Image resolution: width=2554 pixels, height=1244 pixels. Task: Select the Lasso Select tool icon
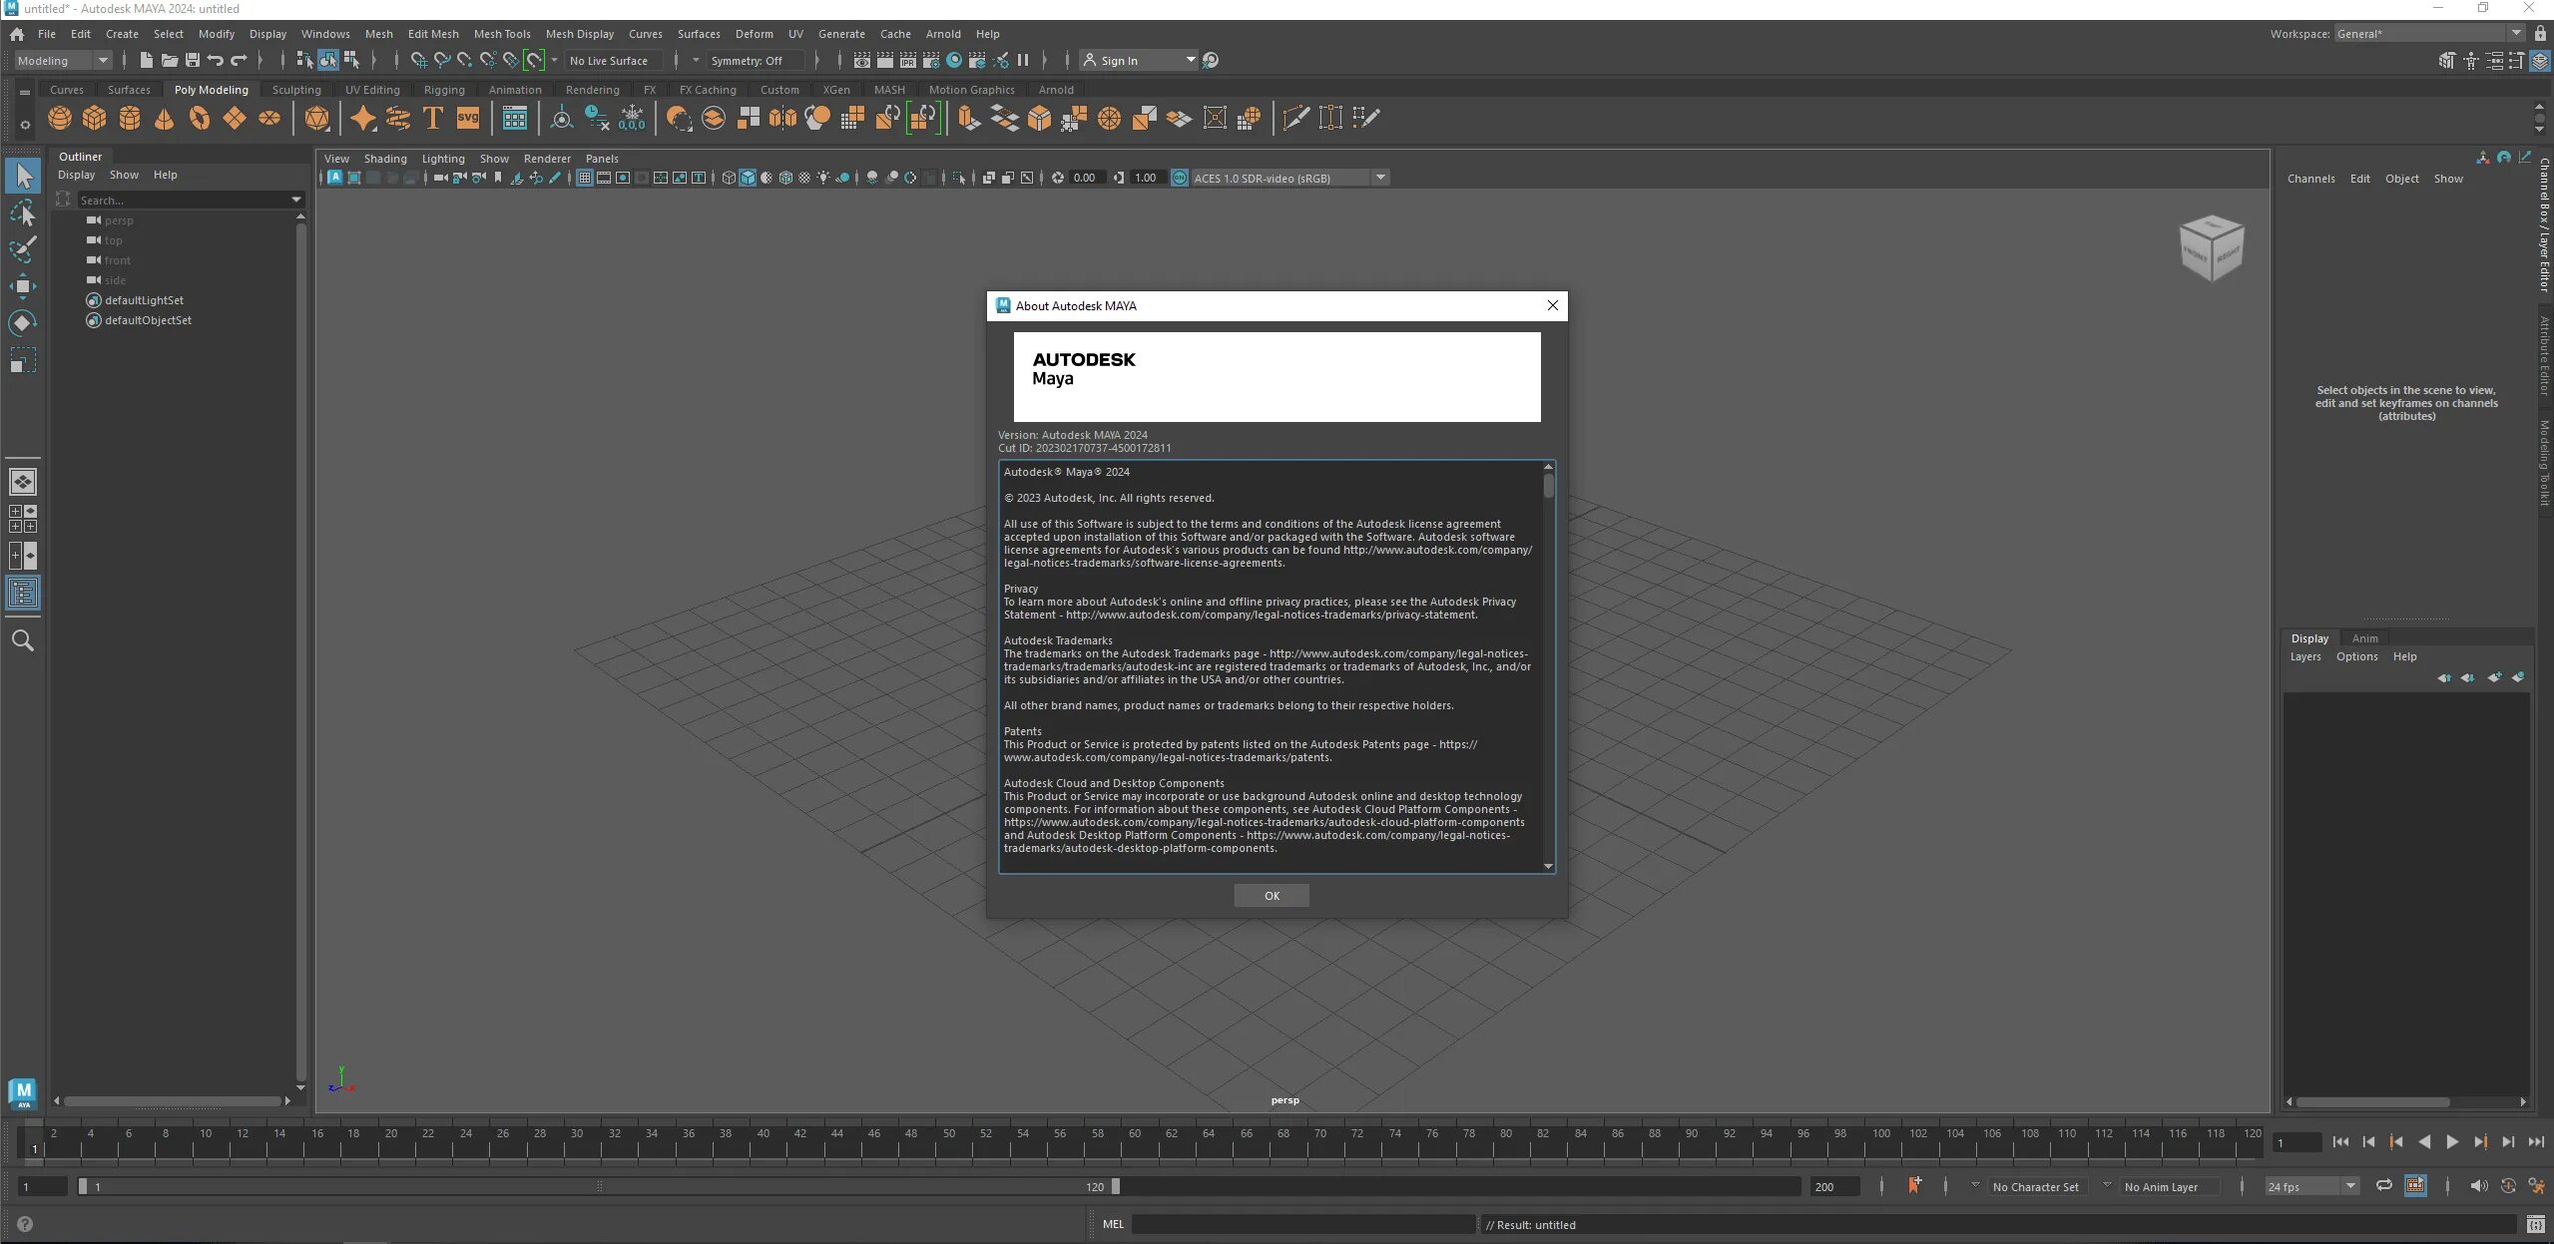point(24,213)
